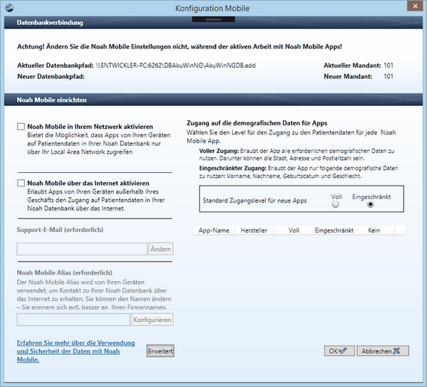Viewport: 427px width, 387px height.
Task: Open the Erweitert settings
Action: point(160,351)
